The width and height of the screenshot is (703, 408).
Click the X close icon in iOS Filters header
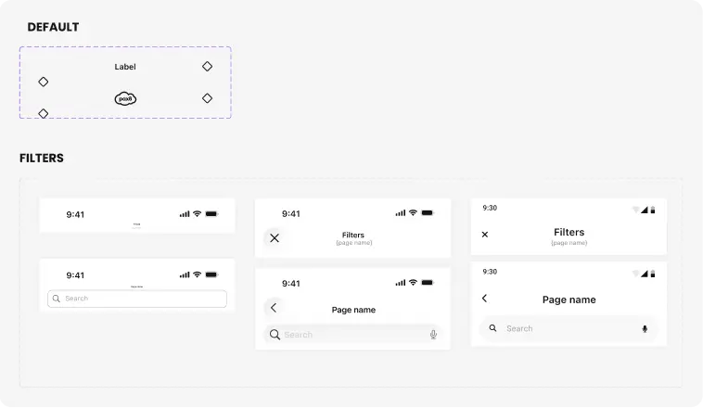pyautogui.click(x=274, y=238)
